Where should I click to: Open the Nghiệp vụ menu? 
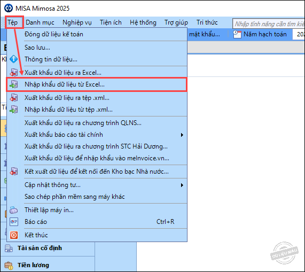pyautogui.click(x=77, y=22)
